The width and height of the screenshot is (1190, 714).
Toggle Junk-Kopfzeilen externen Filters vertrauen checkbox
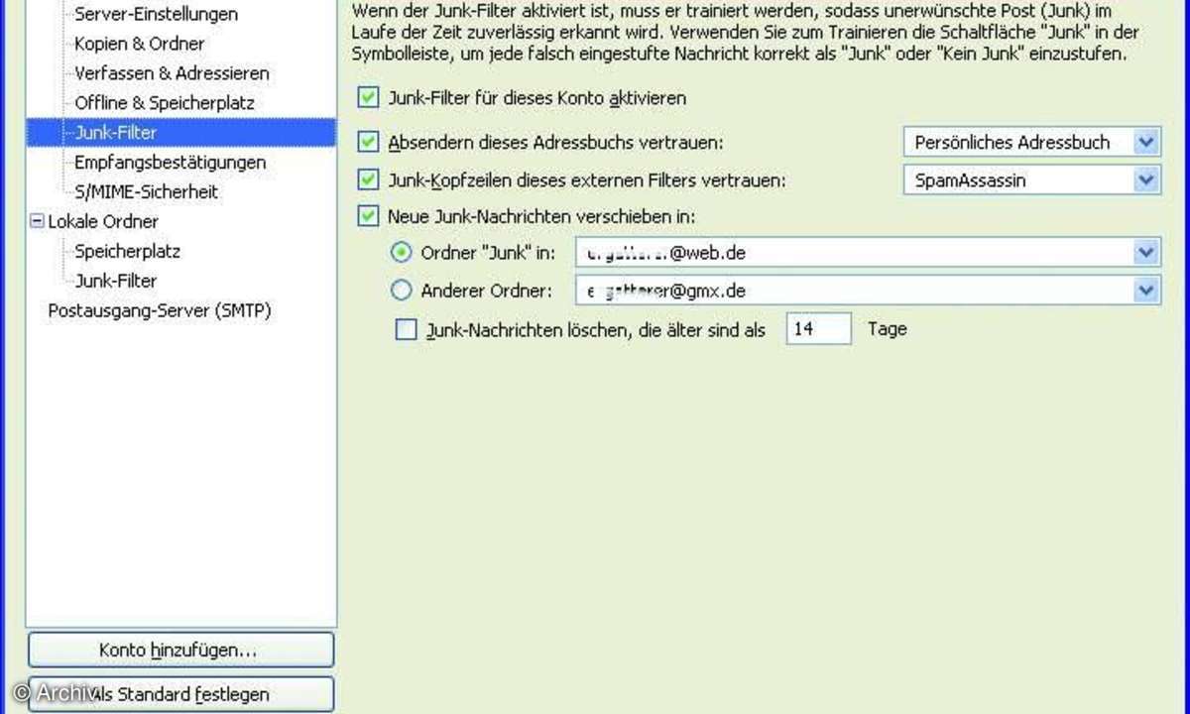coord(369,179)
